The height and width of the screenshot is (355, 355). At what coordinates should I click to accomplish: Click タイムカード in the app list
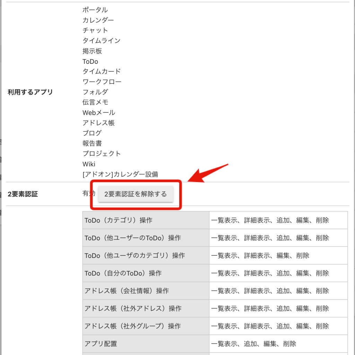click(101, 71)
